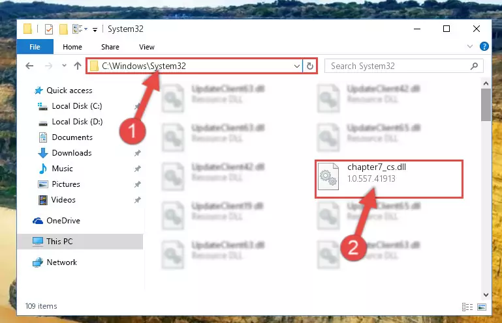This screenshot has width=502, height=323.
Task: Click the address bar path C:\Windows\System32
Action: pyautogui.click(x=144, y=66)
